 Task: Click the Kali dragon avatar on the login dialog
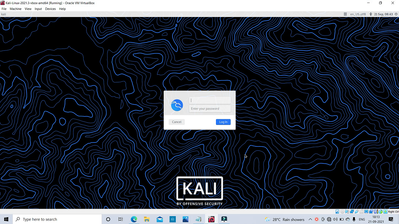coord(176,105)
